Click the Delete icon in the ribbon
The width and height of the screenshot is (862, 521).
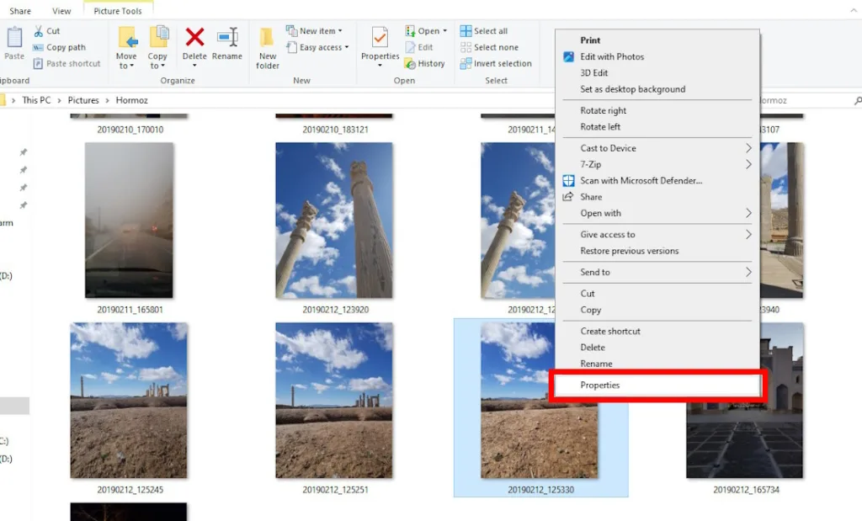pos(194,39)
